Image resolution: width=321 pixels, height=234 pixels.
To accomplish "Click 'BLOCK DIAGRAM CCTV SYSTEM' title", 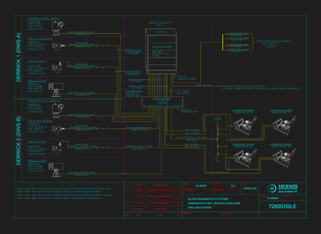I will click(208, 199).
